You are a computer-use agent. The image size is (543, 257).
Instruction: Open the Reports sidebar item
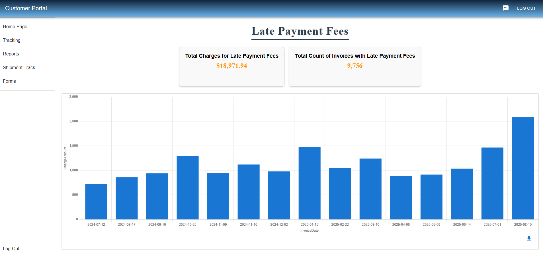pos(11,54)
